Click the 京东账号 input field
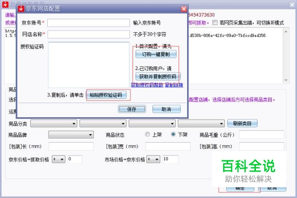Screen dimensions: 297x198 88,23
